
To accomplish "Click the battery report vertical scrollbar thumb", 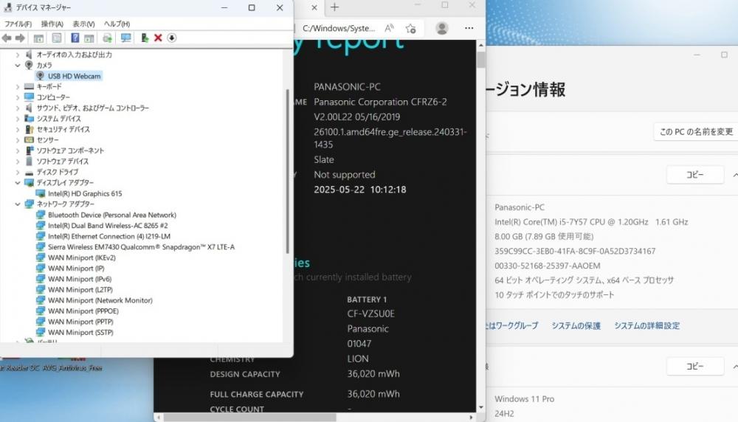I will pos(480,60).
